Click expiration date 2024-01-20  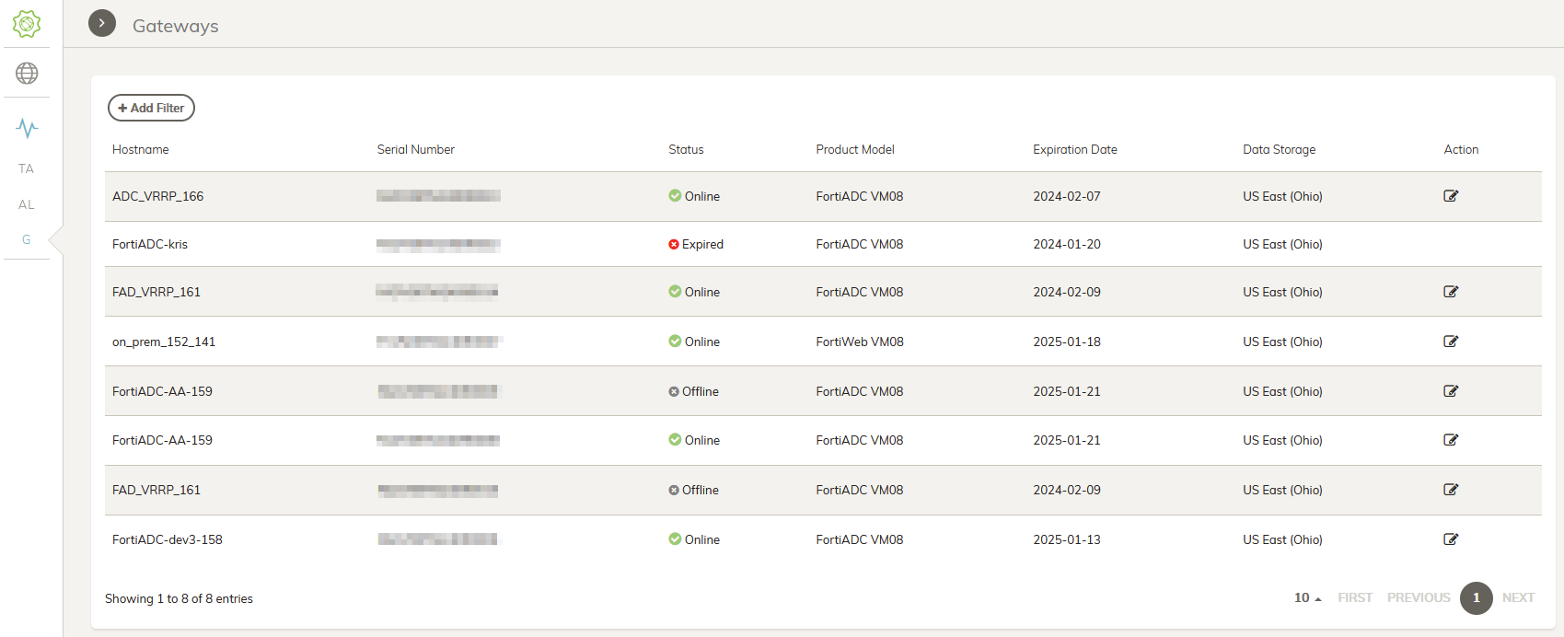1067,244
